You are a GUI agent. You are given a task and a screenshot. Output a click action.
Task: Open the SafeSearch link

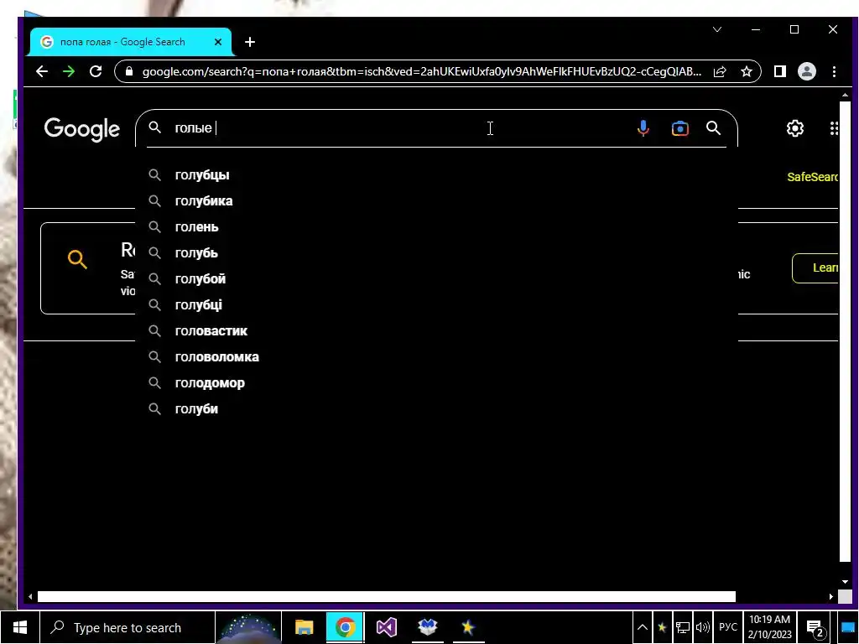tap(812, 177)
